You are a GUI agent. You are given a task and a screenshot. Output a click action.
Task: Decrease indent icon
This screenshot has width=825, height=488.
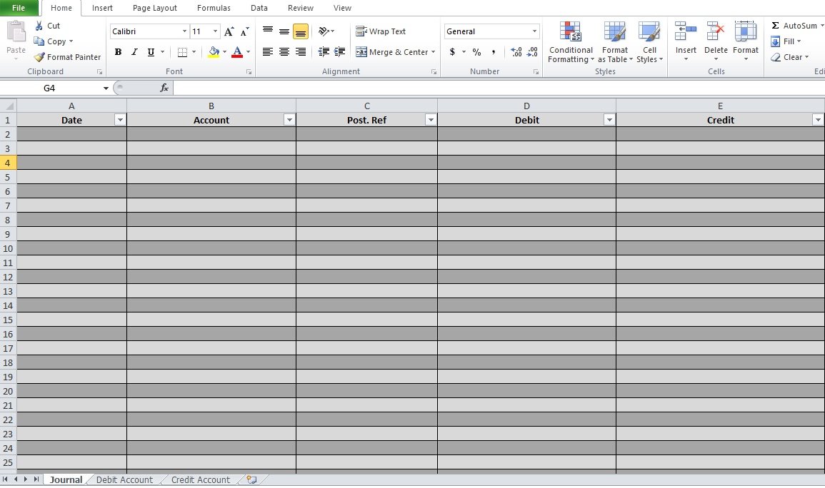click(x=324, y=52)
